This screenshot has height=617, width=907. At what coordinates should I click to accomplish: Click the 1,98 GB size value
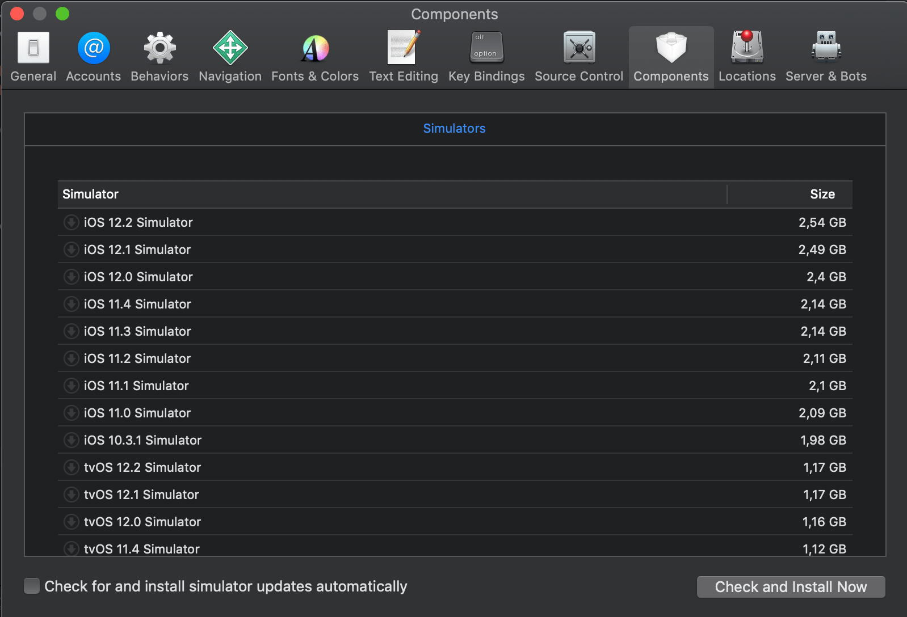point(824,440)
